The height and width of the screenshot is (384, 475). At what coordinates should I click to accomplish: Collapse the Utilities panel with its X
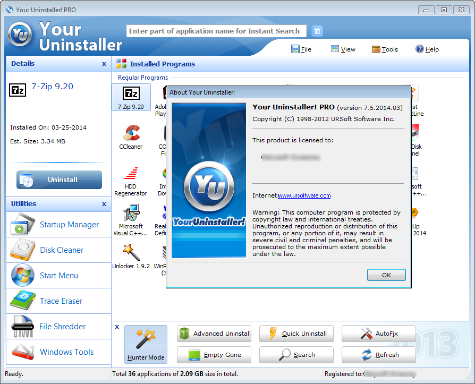[104, 204]
